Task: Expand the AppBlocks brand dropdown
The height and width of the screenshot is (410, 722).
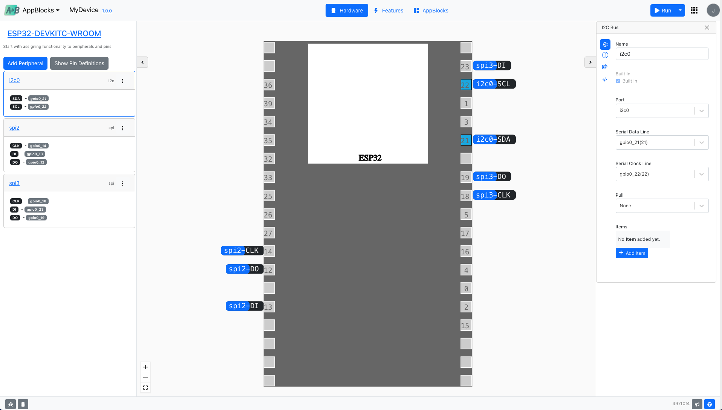Action: (41, 10)
